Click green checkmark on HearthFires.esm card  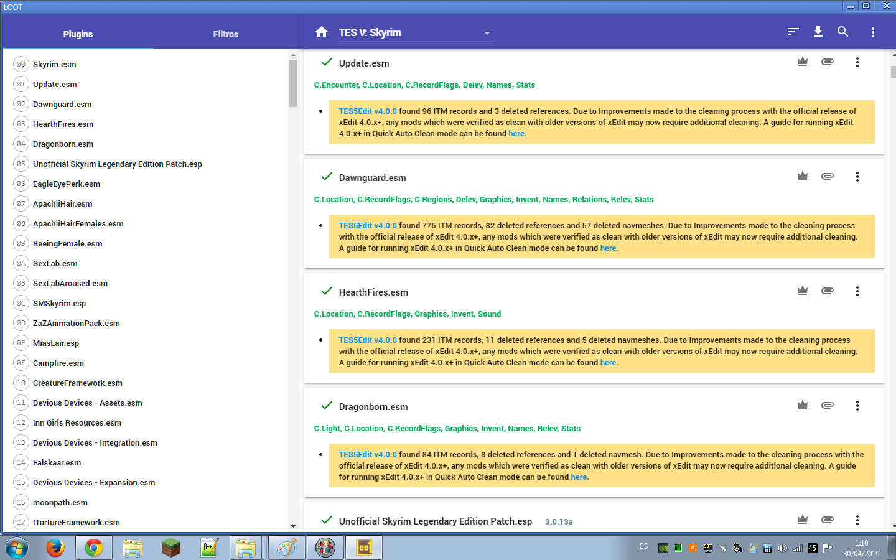point(327,291)
